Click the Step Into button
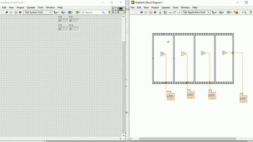The width and height of the screenshot is (253, 142). pyautogui.click(x=170, y=12)
